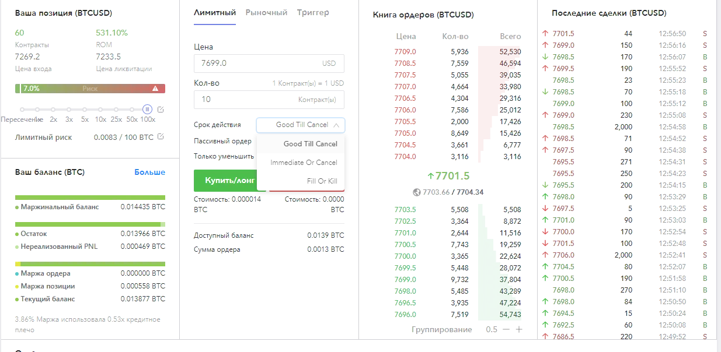This screenshot has height=352, width=721.
Task: Click the Сумма ордера value 0.0013 BTC
Action: pos(326,249)
